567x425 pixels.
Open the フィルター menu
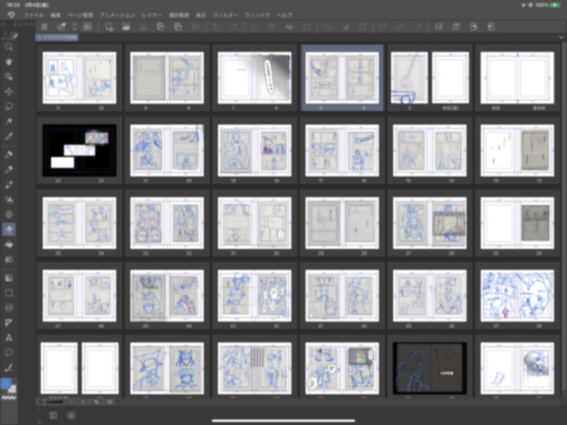[225, 15]
